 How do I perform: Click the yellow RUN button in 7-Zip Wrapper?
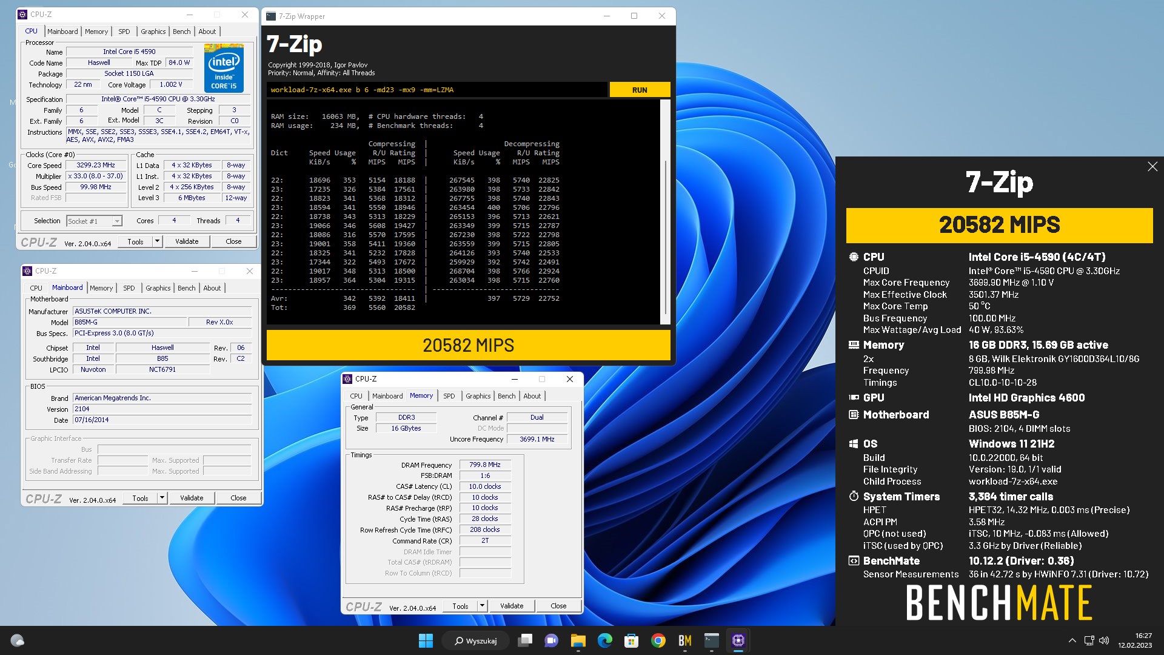640,90
